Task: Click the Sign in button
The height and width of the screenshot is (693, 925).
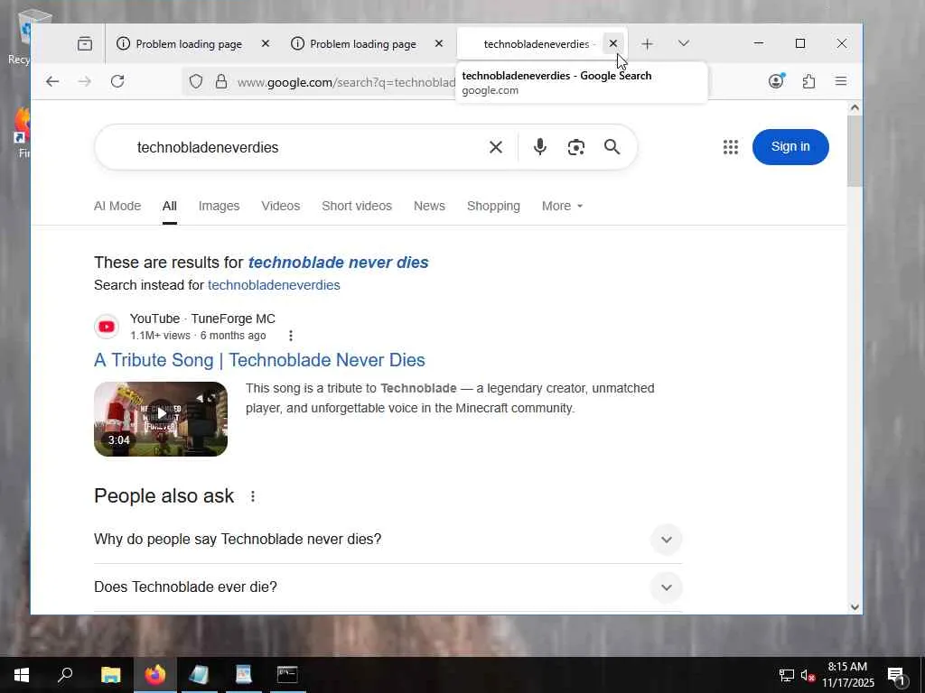Action: click(x=790, y=147)
